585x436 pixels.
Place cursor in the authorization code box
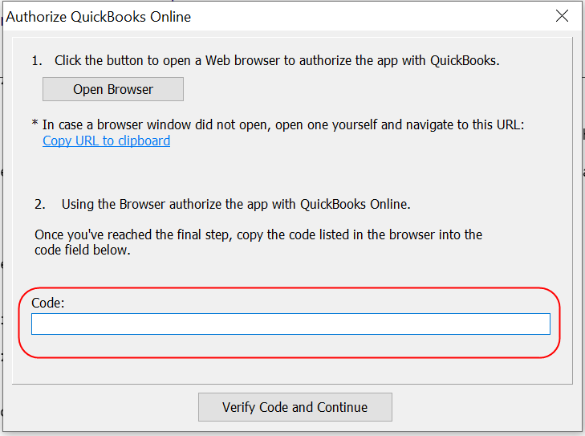[x=290, y=324]
